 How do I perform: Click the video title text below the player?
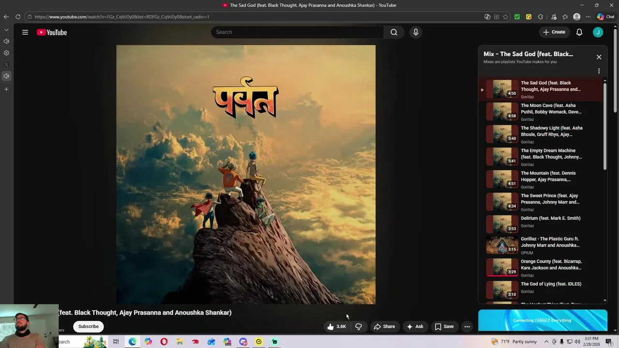pos(145,313)
